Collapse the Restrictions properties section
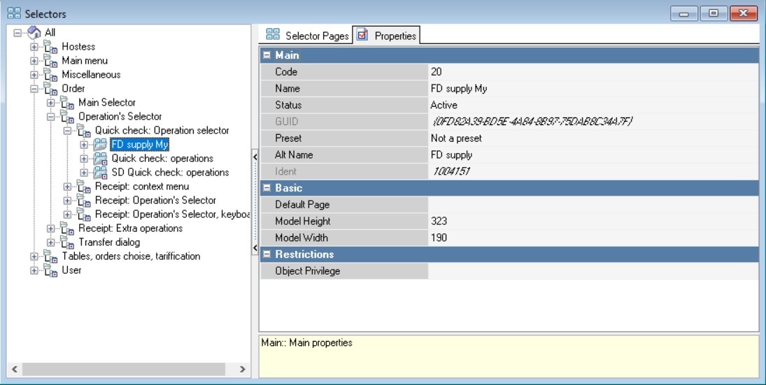766x385 pixels. tap(267, 254)
